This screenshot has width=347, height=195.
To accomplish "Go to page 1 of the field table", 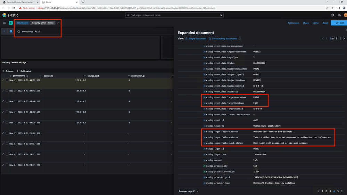I will pos(322,191).
